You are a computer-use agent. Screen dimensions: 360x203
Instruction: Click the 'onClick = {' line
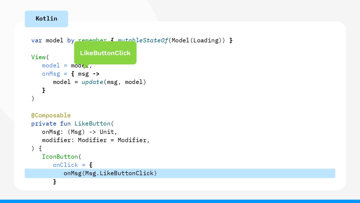[x=73, y=165]
